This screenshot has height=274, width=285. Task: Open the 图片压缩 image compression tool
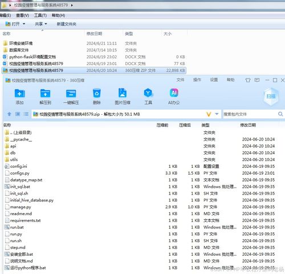point(123,93)
